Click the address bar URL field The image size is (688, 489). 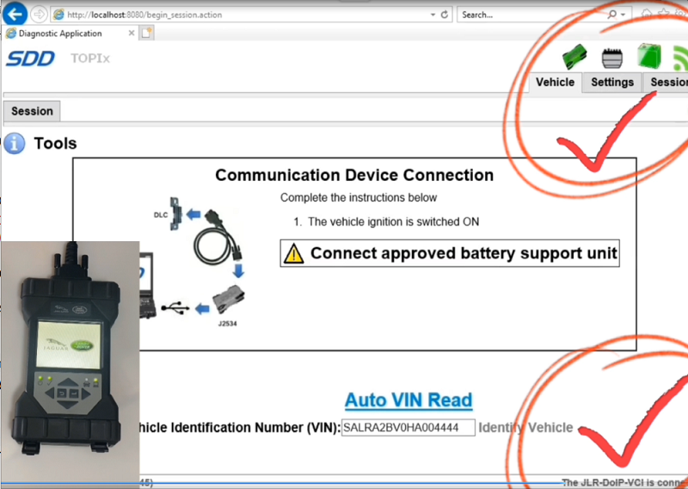tap(241, 15)
